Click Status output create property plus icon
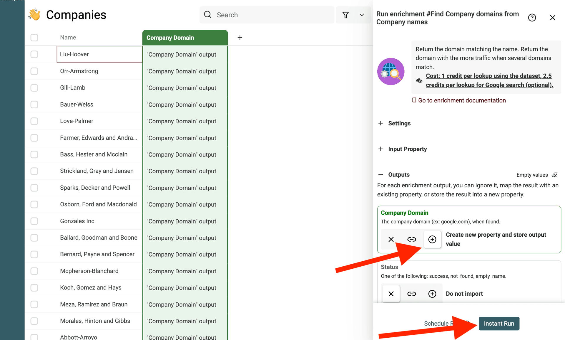 pos(432,294)
